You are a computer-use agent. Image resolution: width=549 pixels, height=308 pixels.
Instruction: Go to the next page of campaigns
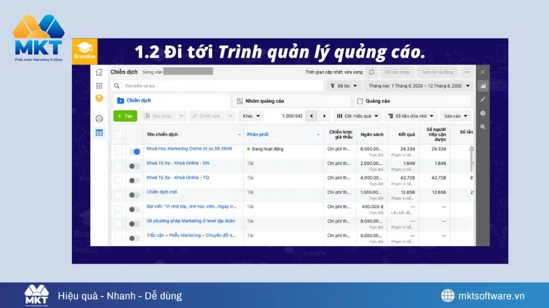(x=325, y=116)
